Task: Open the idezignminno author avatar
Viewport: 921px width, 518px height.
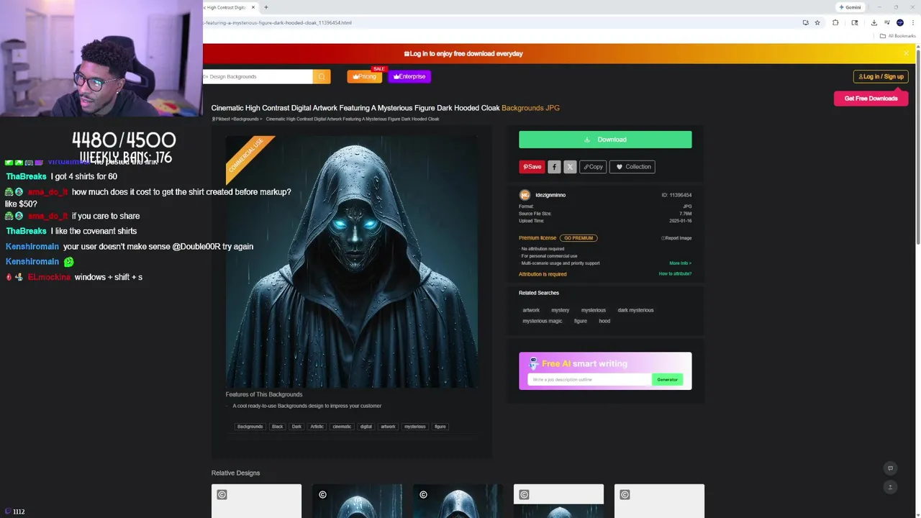Action: tap(525, 195)
